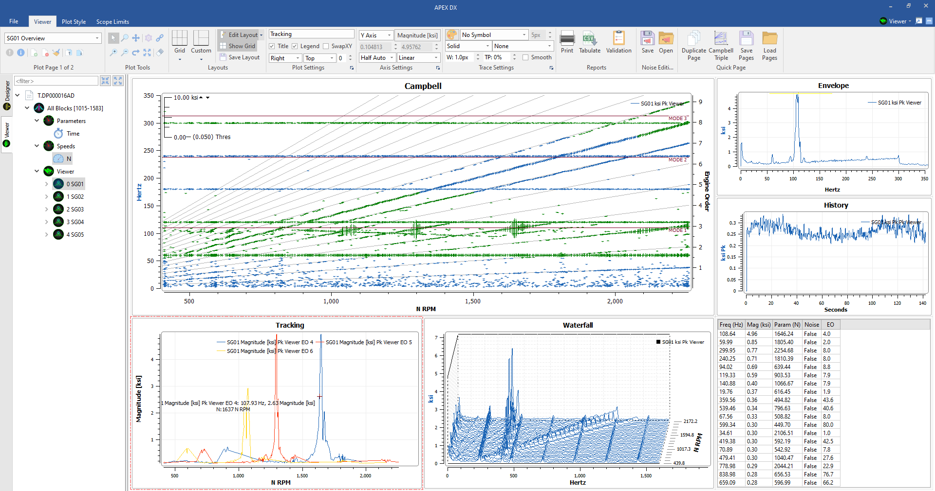Click the Tabulate CSV icon
935x491 pixels.
(590, 42)
